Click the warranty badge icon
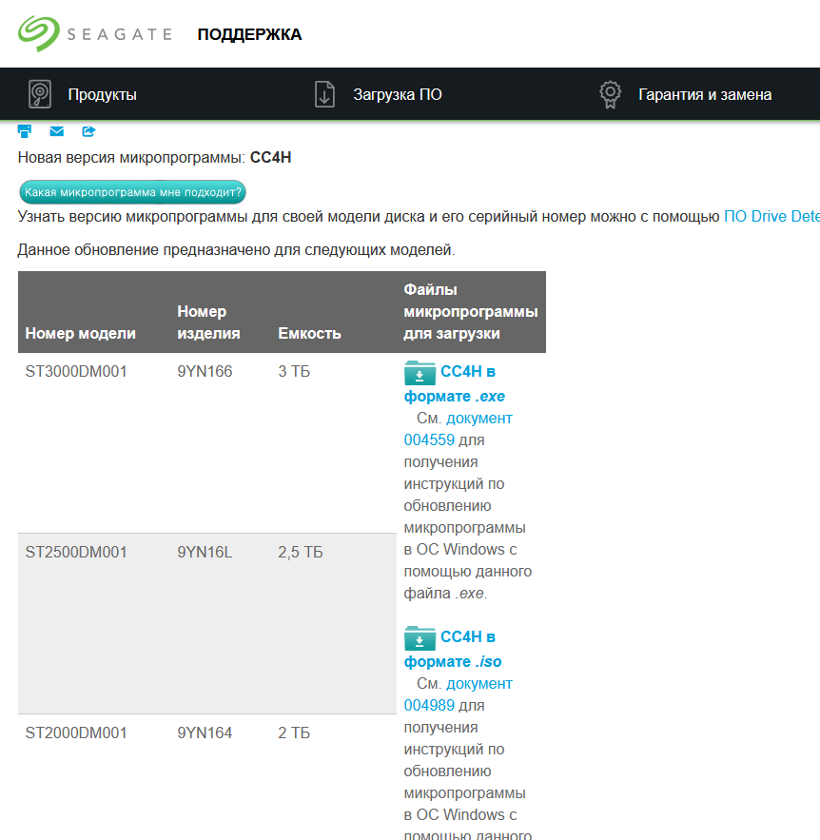 point(610,95)
